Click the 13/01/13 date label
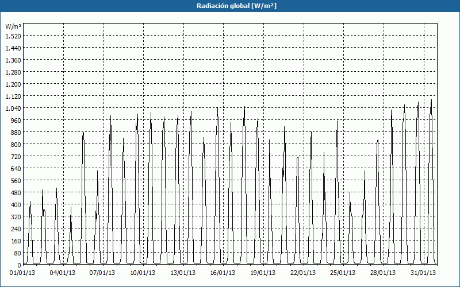 183,273
